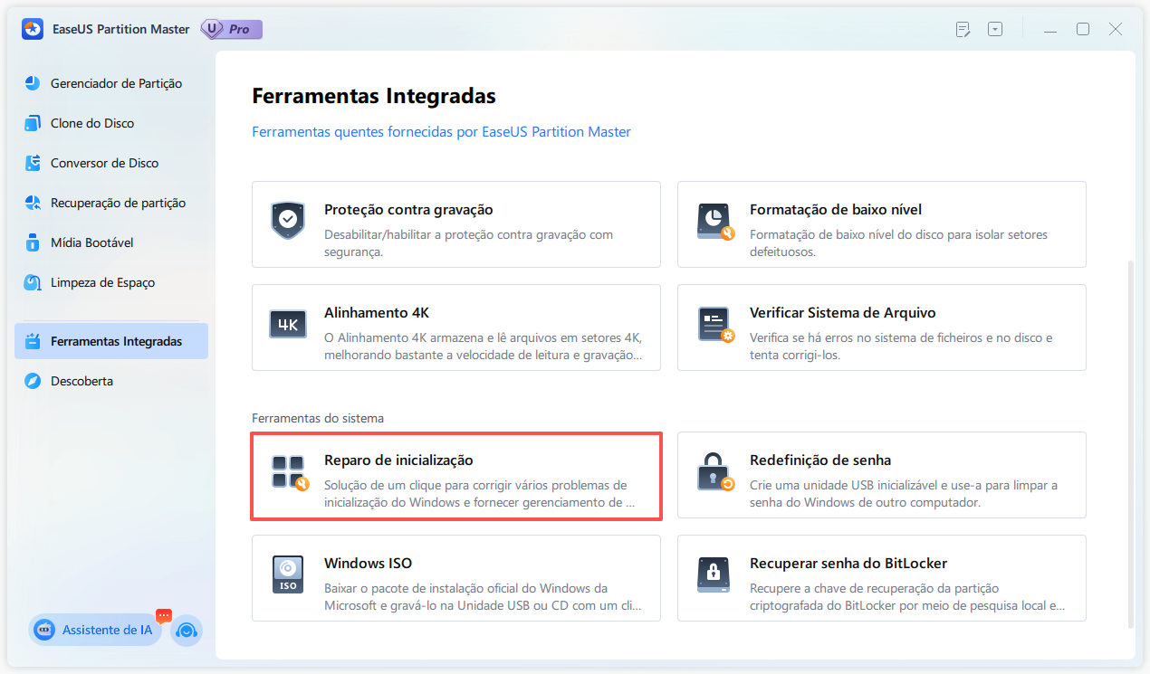The image size is (1150, 674).
Task: Open the notes/tasks icon in title bar
Action: click(x=963, y=29)
